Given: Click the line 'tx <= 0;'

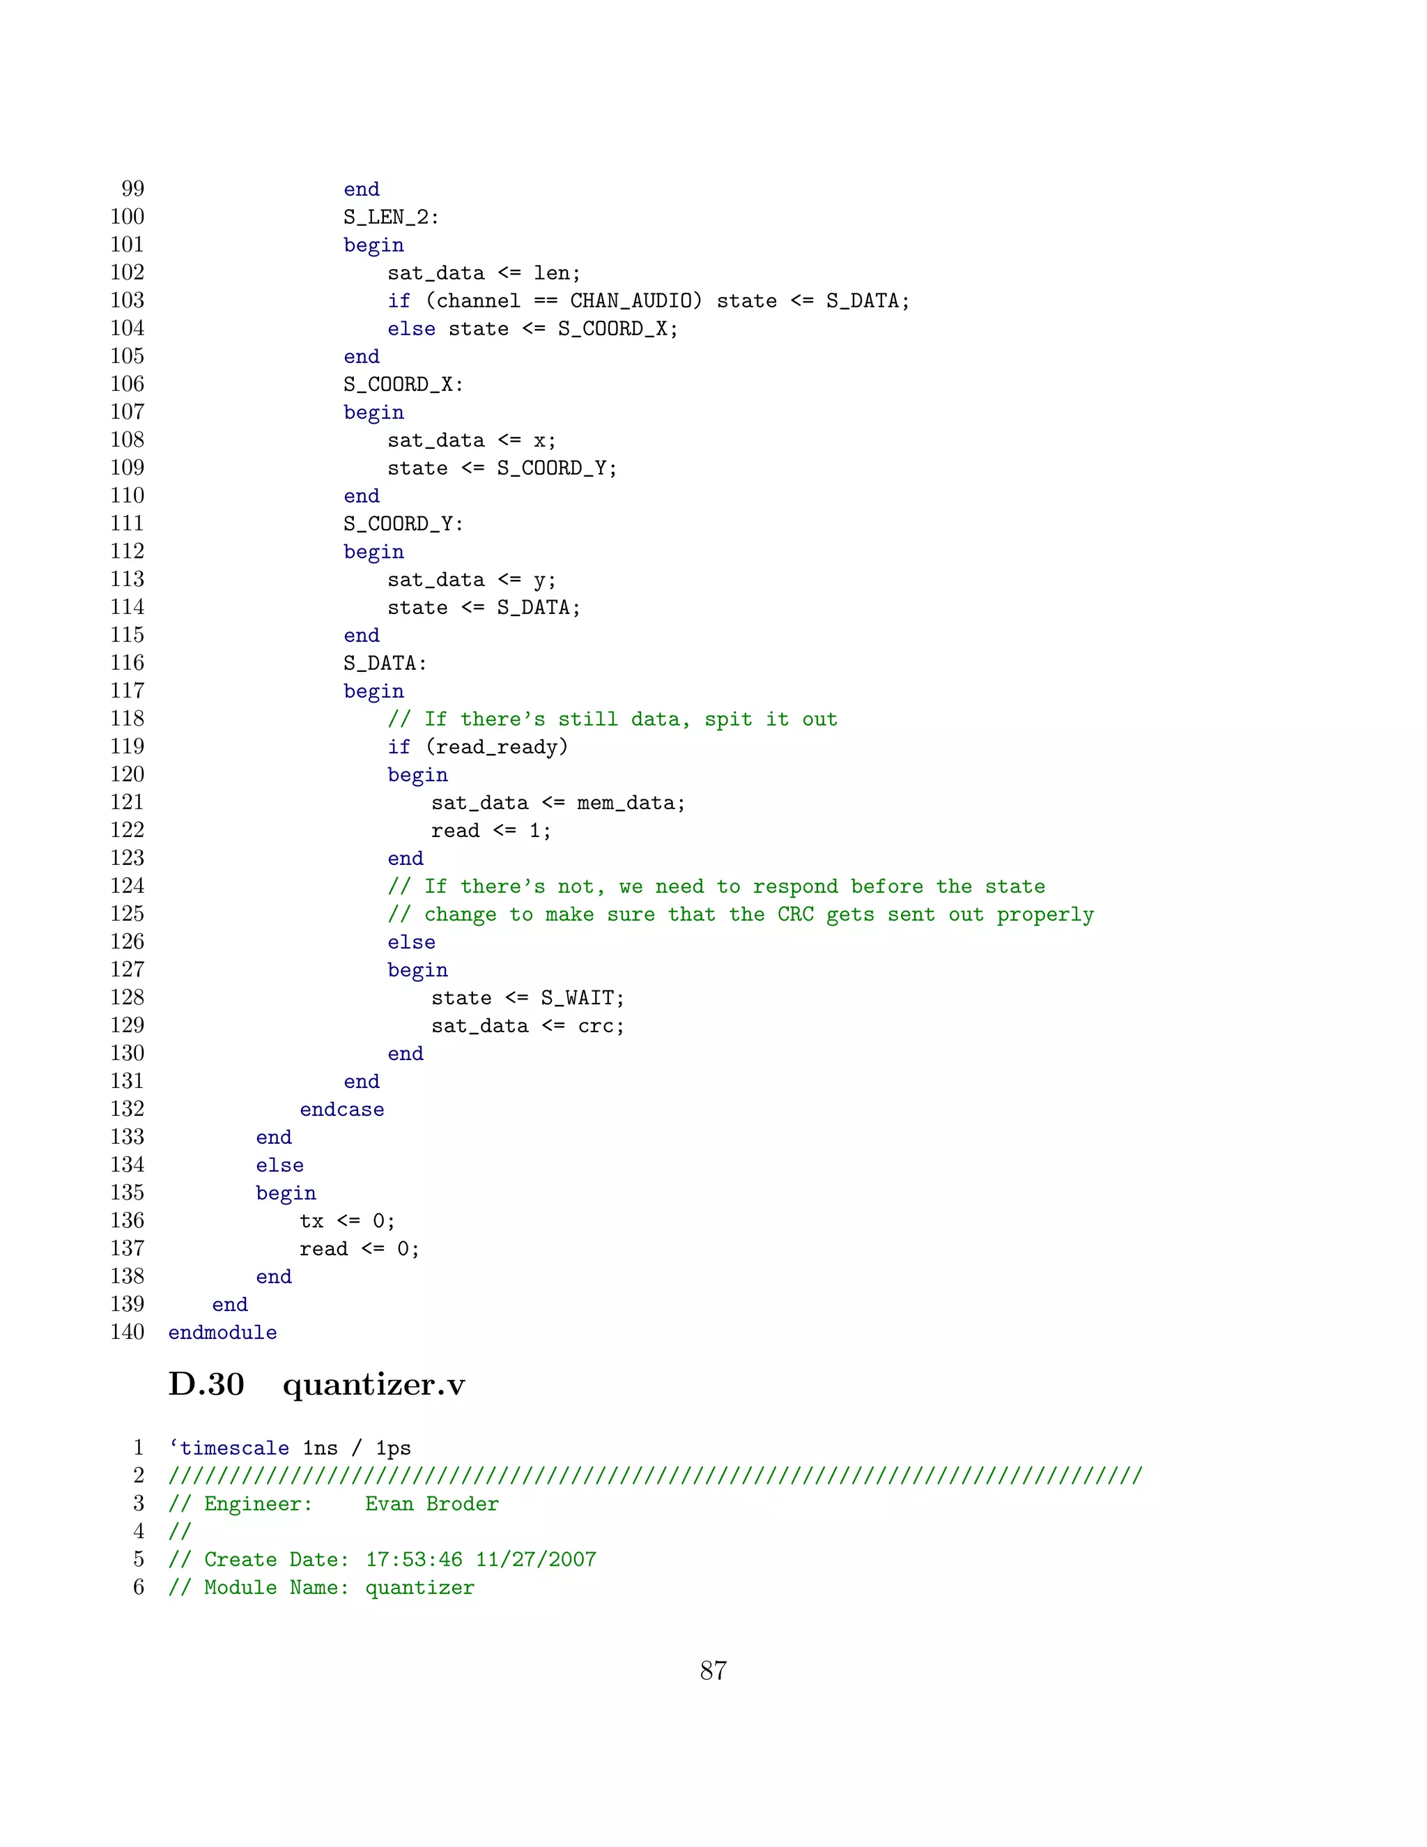Looking at the screenshot, I should (346, 1221).
